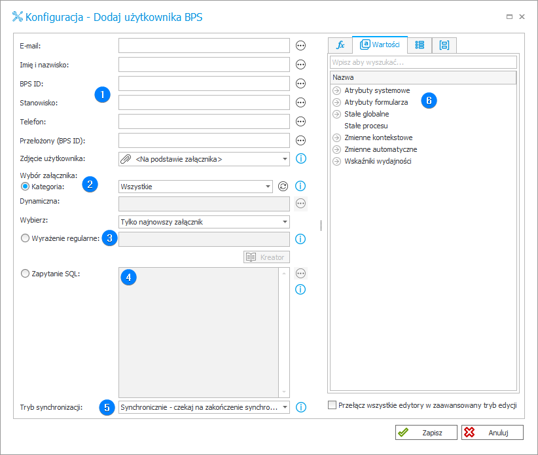
Task: Switch to the fx functions tab
Action: 340,45
